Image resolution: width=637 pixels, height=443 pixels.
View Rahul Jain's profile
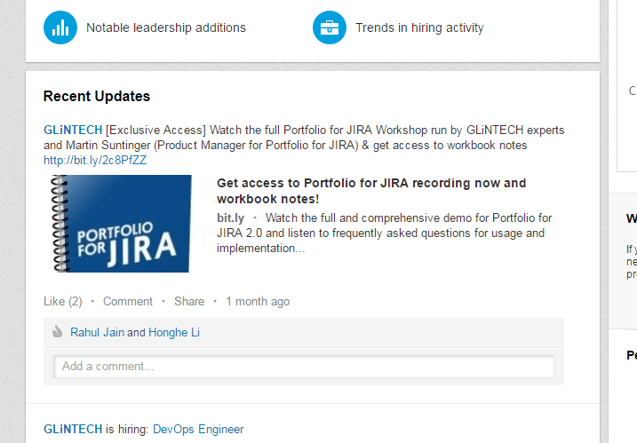pyautogui.click(x=97, y=332)
